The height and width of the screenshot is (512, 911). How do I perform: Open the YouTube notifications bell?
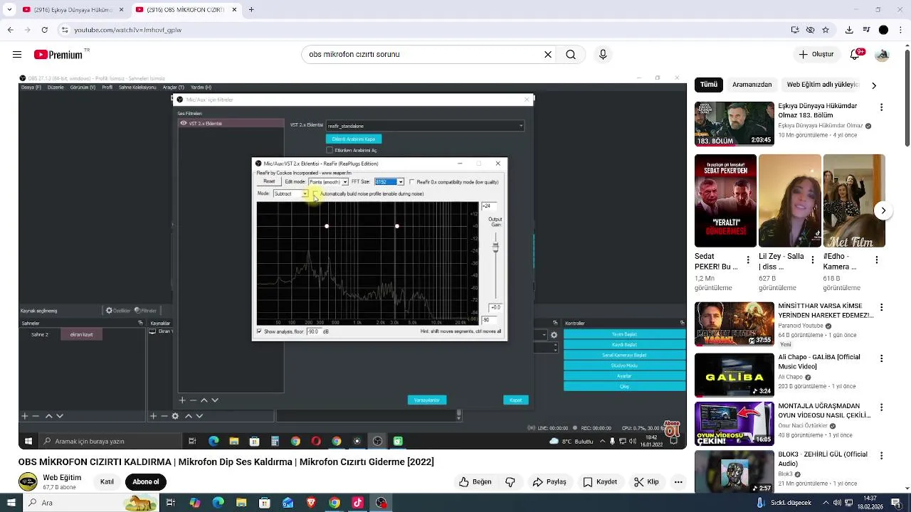(856, 54)
